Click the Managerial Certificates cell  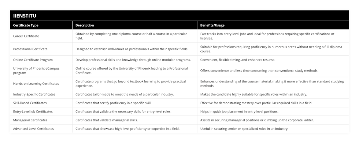pyautogui.click(x=41, y=120)
